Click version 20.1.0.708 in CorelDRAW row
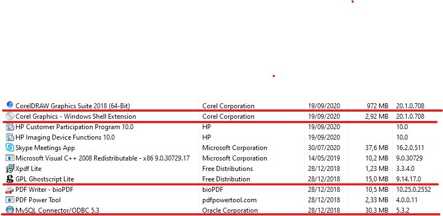This screenshot has width=443, height=216. 410,106
